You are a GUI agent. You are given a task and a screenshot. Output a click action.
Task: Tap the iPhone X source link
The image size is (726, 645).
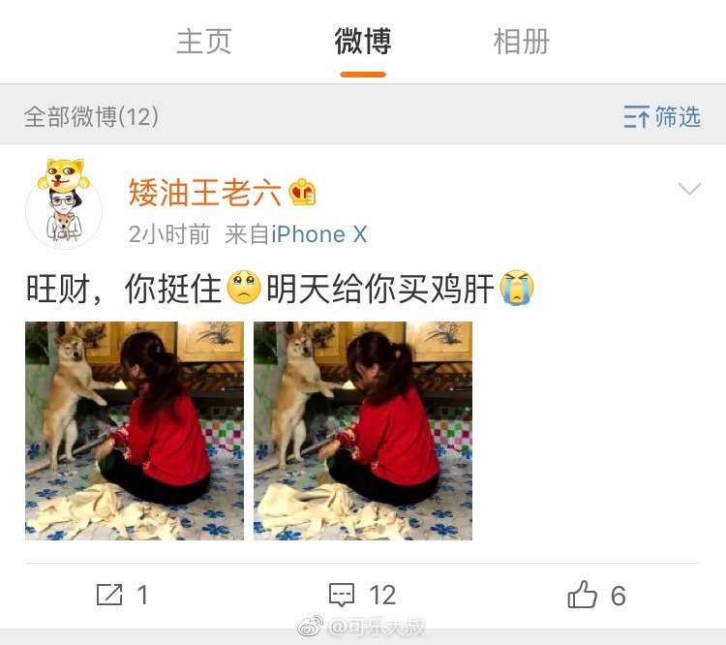tap(319, 234)
